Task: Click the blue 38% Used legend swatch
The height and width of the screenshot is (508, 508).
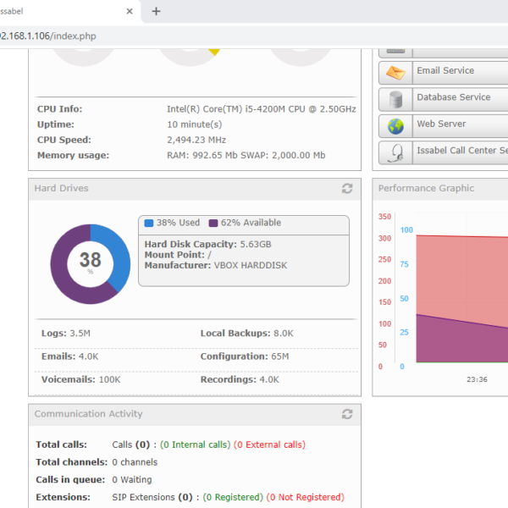Action: pos(149,224)
